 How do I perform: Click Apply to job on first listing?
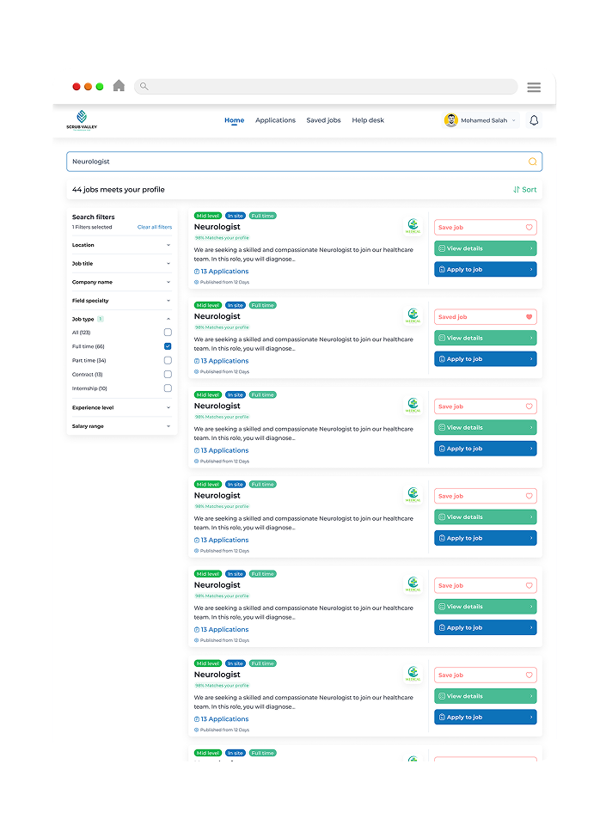[485, 270]
